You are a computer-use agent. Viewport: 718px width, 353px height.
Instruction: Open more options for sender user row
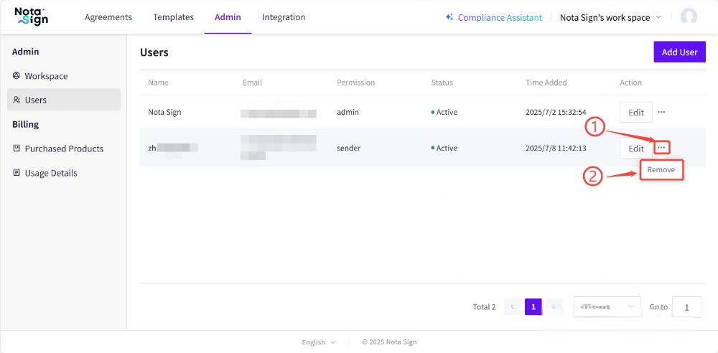[662, 148]
